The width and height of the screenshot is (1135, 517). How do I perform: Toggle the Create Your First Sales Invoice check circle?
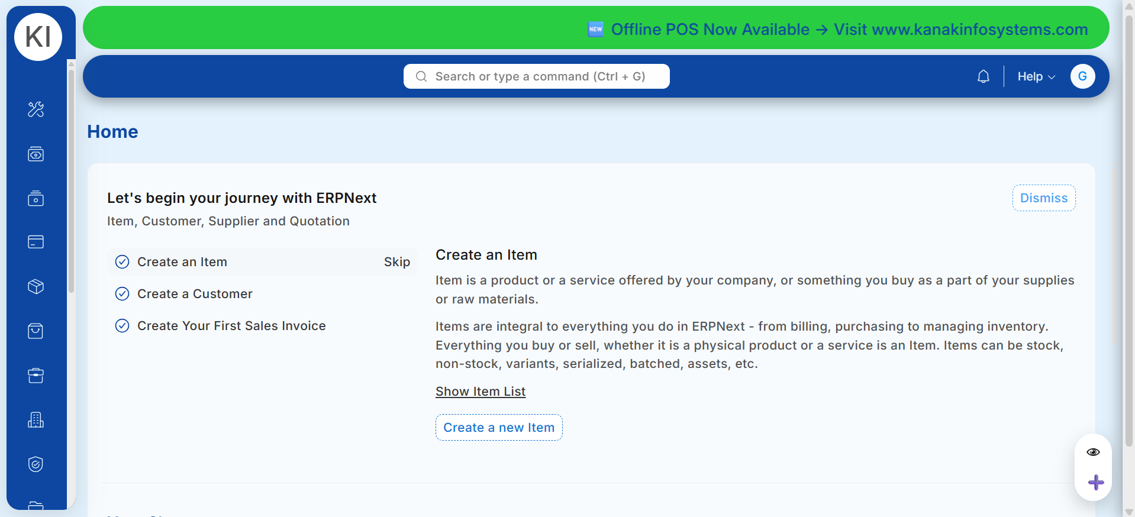[122, 326]
